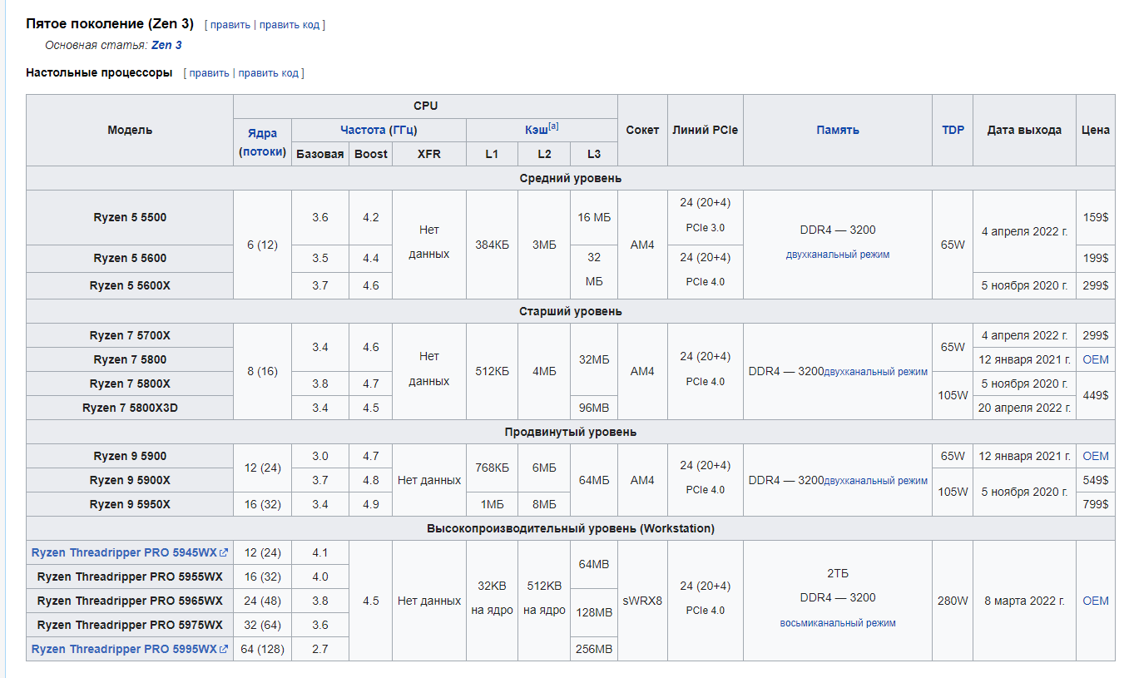
Task: Click the 16 (32) cores cell for 5950X
Action: tap(262, 504)
